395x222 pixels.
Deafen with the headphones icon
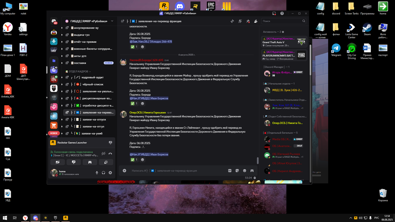(x=104, y=173)
